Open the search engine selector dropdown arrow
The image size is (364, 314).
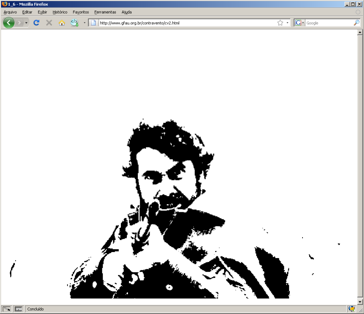(303, 23)
